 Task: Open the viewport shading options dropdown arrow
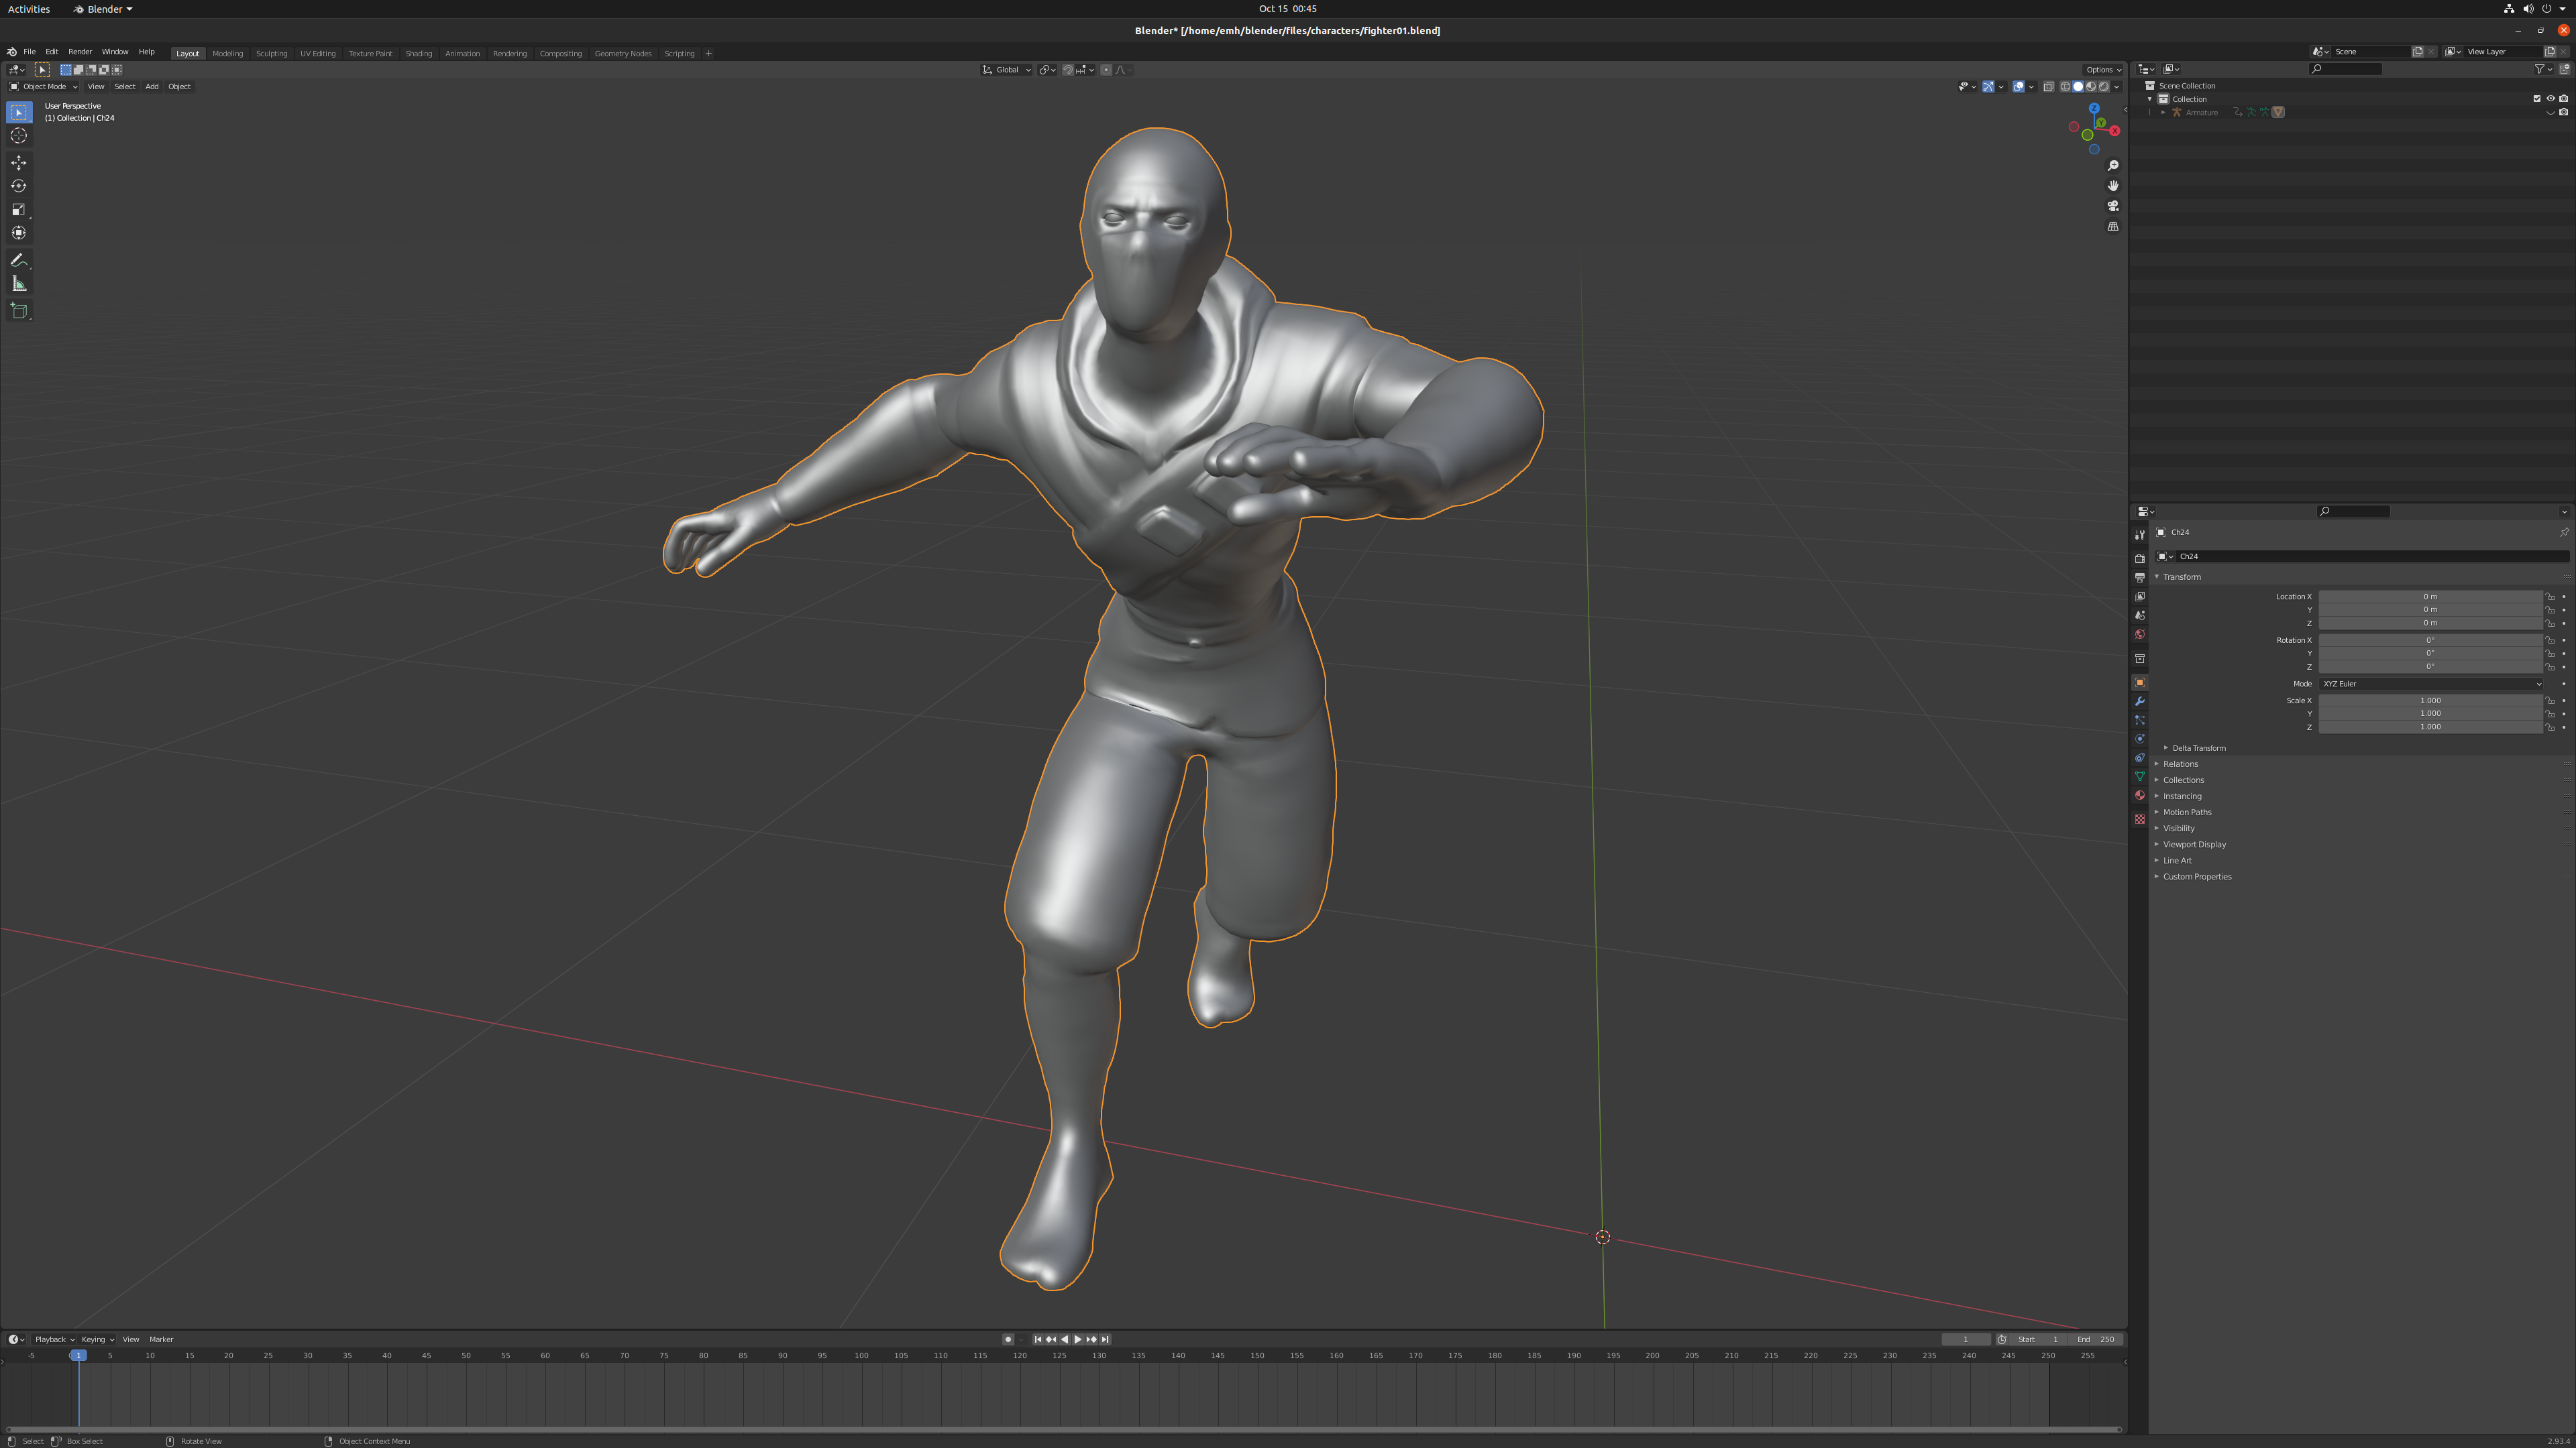point(2116,87)
